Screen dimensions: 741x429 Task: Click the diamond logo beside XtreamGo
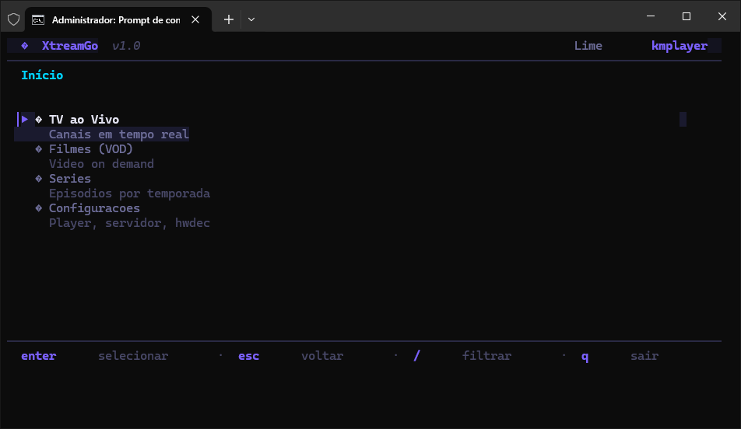tap(25, 46)
